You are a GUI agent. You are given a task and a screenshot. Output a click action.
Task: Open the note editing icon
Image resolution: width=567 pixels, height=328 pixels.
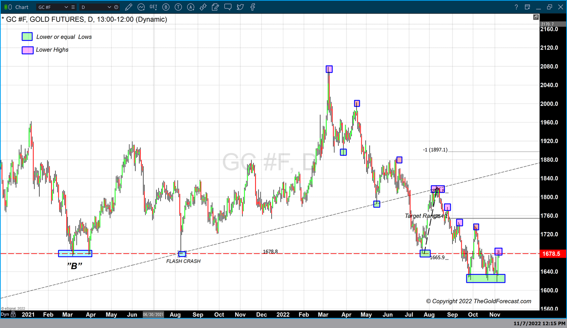(215, 7)
